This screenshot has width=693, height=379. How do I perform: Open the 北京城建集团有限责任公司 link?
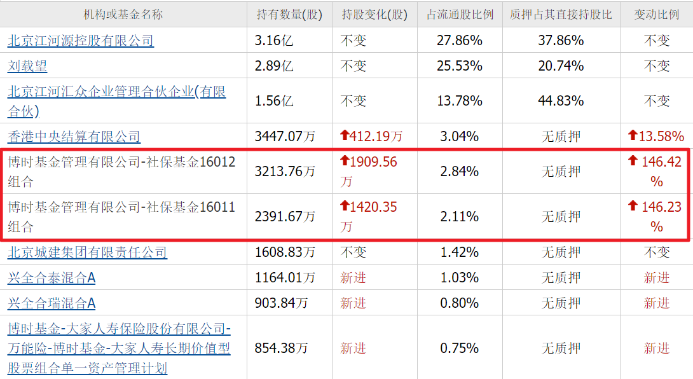pyautogui.click(x=87, y=252)
